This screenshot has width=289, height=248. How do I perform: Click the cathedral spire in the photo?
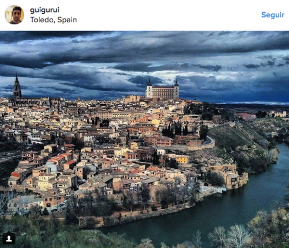(17, 87)
